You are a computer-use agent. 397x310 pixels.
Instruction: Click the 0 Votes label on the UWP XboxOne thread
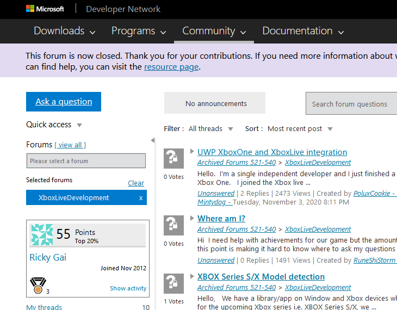[173, 177]
